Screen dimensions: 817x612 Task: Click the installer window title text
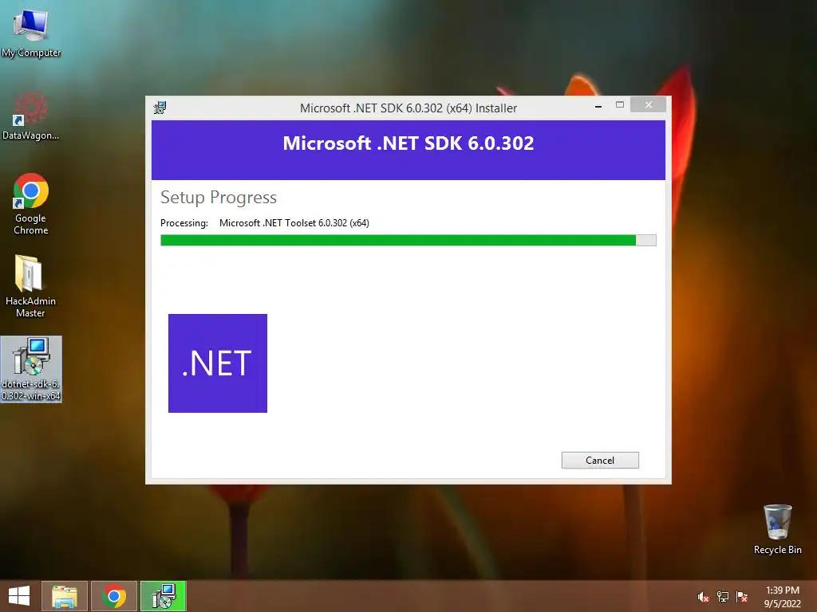pyautogui.click(x=408, y=108)
